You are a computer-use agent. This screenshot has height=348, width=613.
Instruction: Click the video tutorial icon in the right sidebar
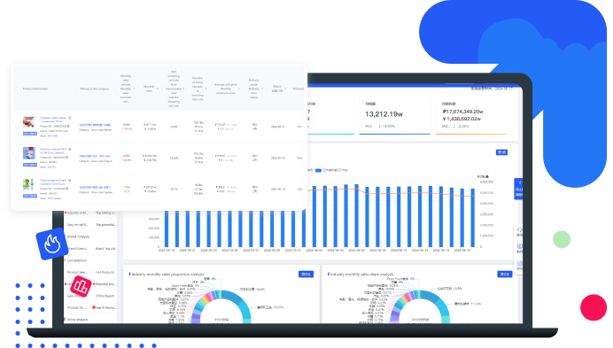click(x=519, y=246)
